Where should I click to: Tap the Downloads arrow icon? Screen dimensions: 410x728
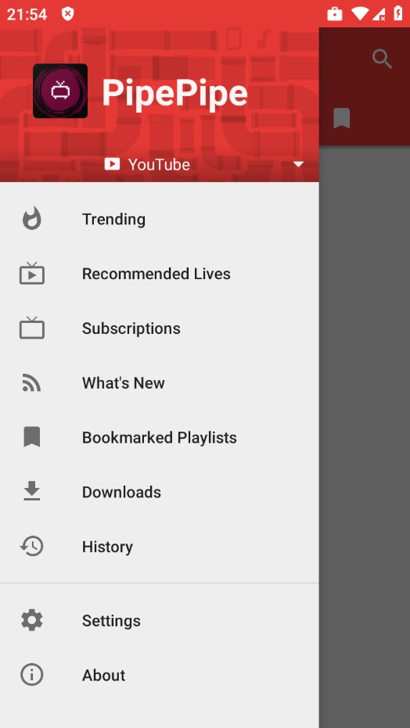32,491
